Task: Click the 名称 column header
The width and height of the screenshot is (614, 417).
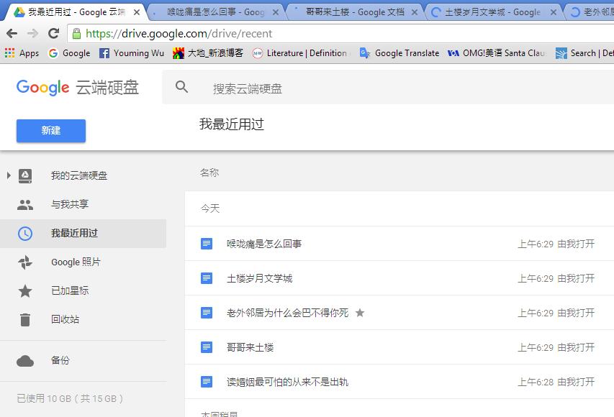Action: pyautogui.click(x=209, y=173)
